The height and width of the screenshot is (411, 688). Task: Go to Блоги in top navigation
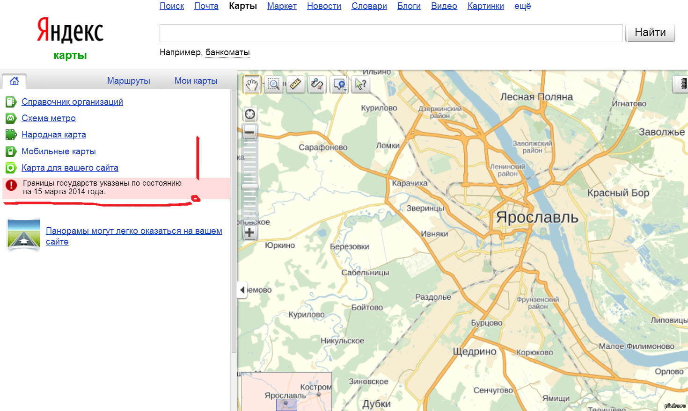click(x=409, y=6)
